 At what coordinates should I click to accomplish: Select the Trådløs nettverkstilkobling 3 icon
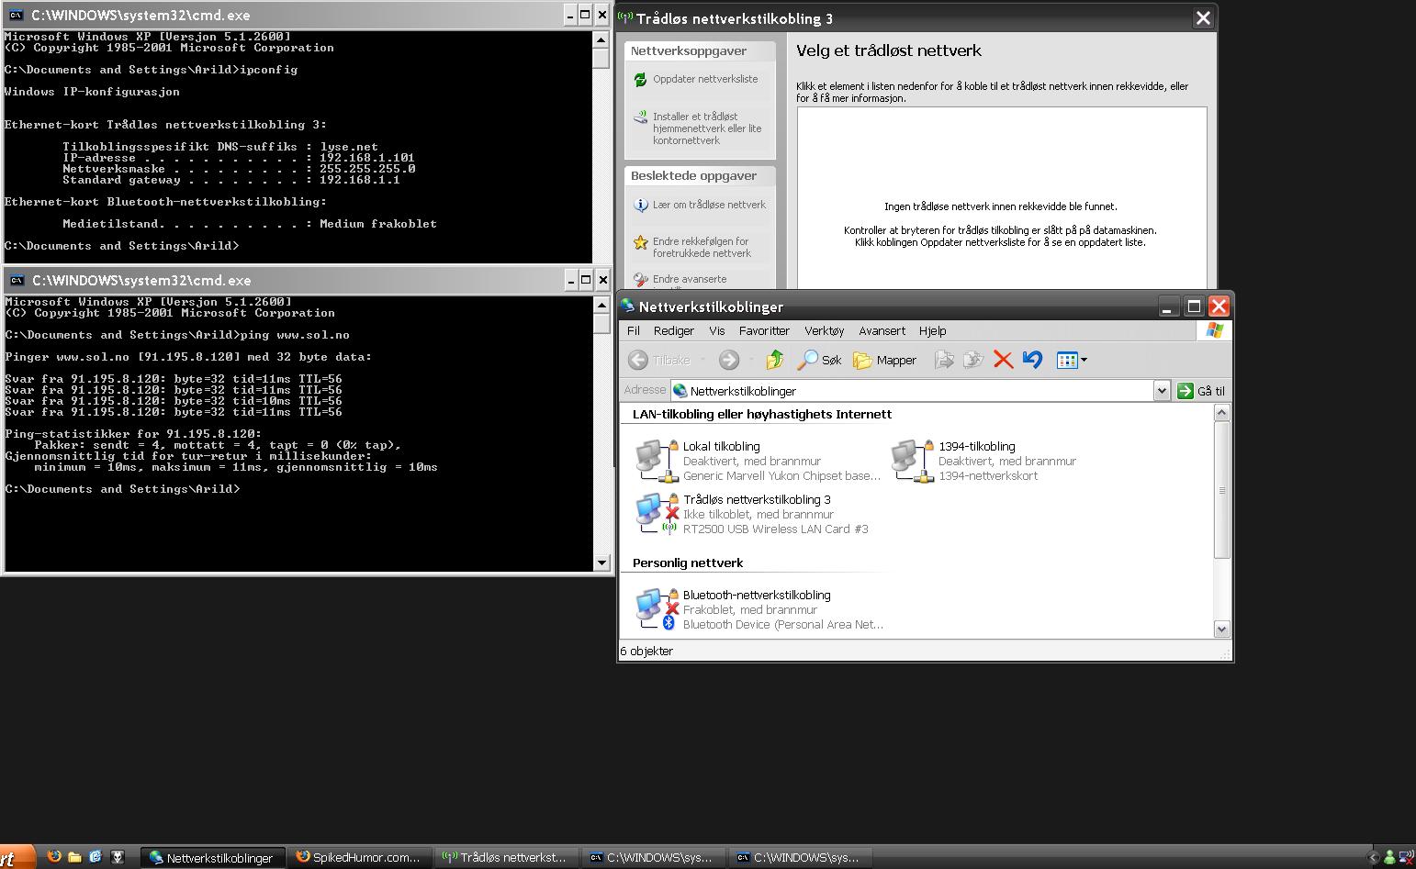[657, 514]
